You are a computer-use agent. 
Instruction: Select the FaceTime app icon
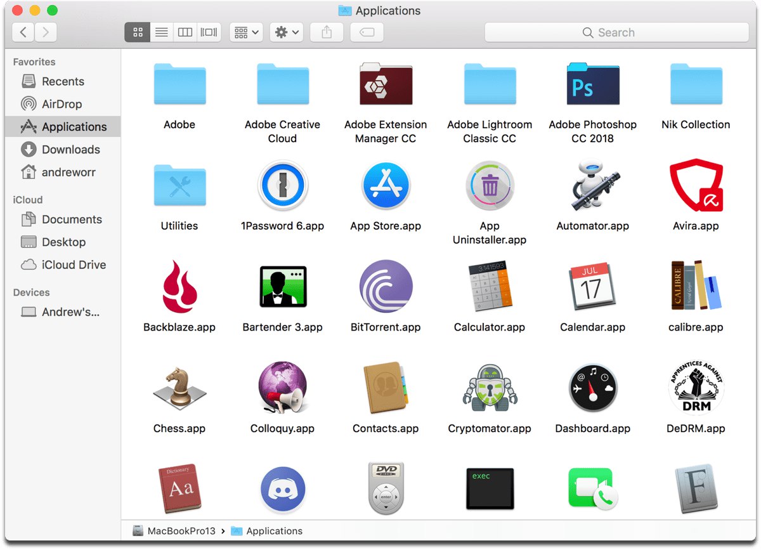click(x=593, y=488)
